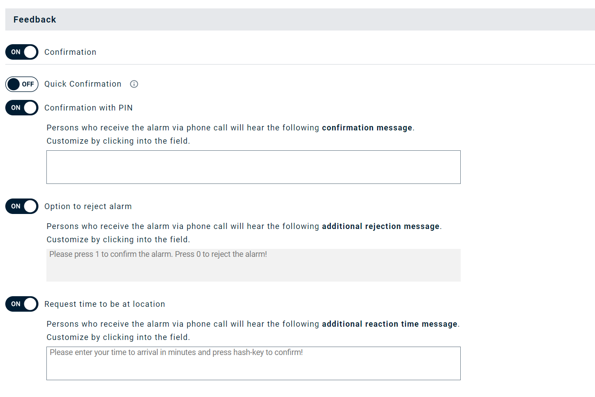
Task: Click "Please enter your time to arrival" placeholder
Action: tap(176, 352)
